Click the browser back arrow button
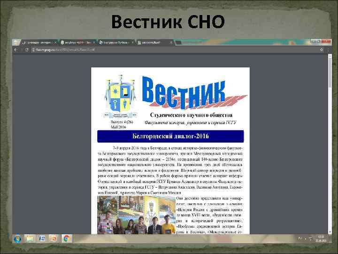 coord(16,50)
